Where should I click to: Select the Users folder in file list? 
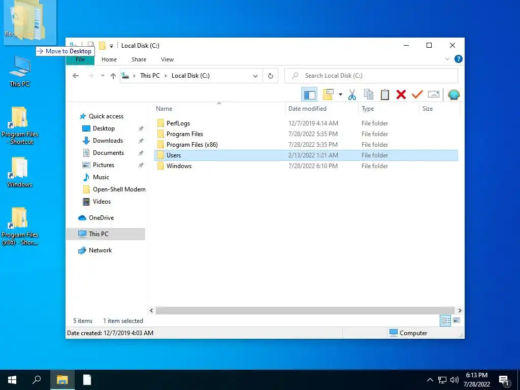click(306, 155)
